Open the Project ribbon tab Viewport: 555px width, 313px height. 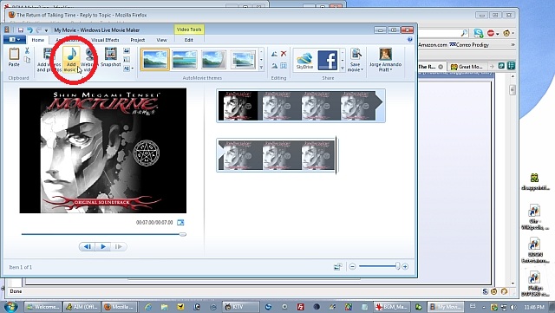coord(137,40)
